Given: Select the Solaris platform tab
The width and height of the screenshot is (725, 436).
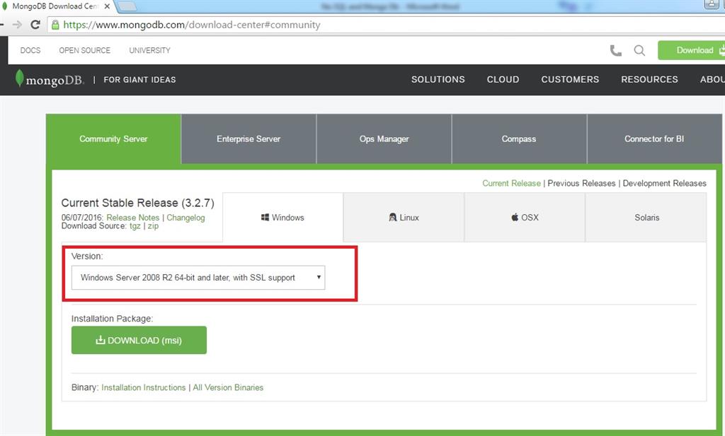Looking at the screenshot, I should (646, 218).
